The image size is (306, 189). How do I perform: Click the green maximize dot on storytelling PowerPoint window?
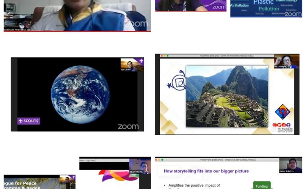coord(162,160)
